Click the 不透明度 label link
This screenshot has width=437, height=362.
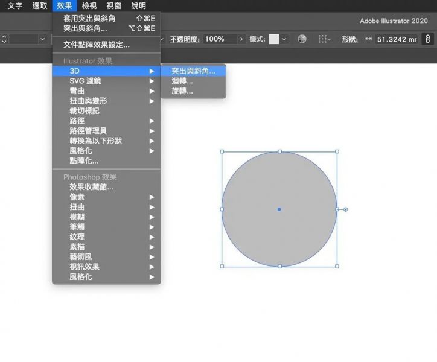(x=184, y=39)
